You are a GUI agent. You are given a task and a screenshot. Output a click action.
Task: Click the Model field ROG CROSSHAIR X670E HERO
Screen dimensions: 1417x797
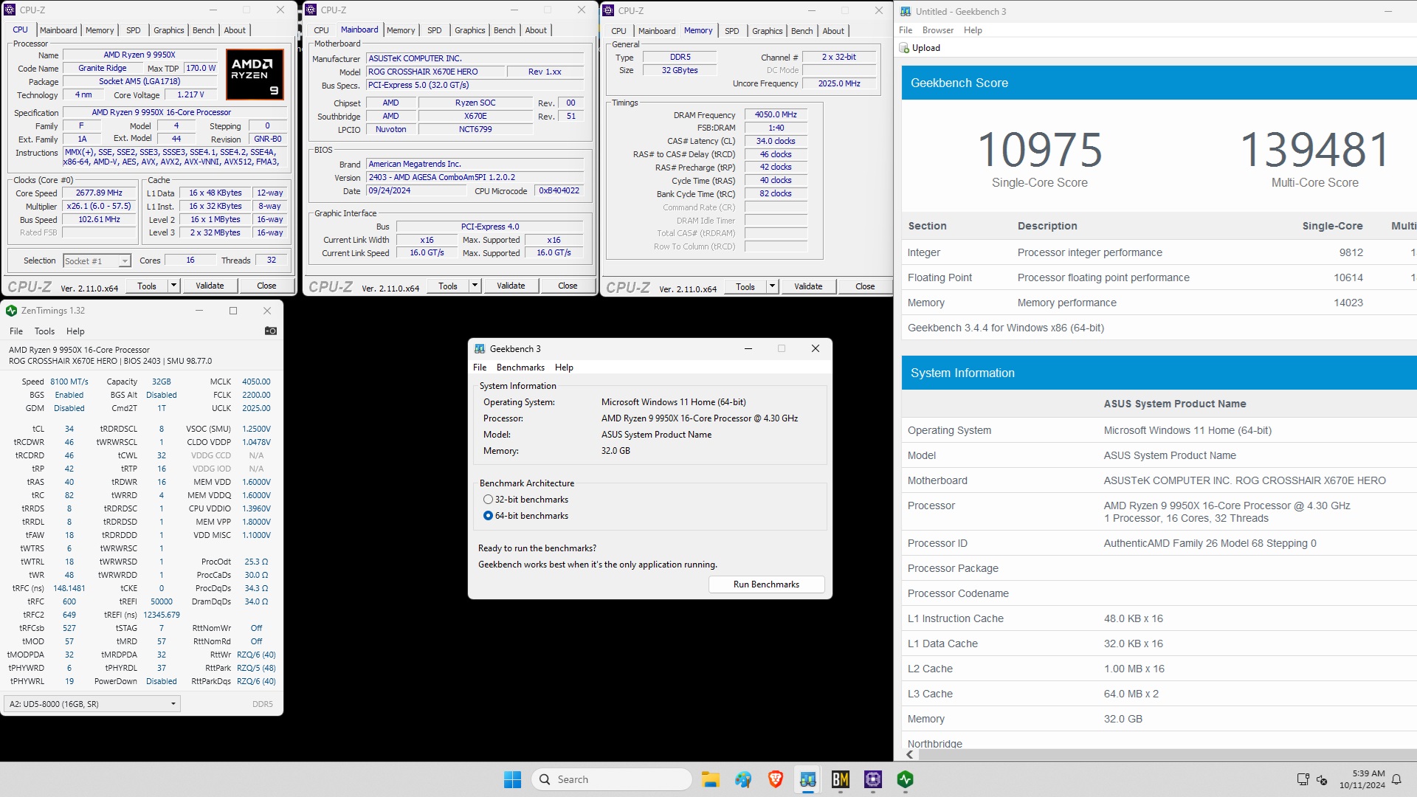[x=435, y=72]
